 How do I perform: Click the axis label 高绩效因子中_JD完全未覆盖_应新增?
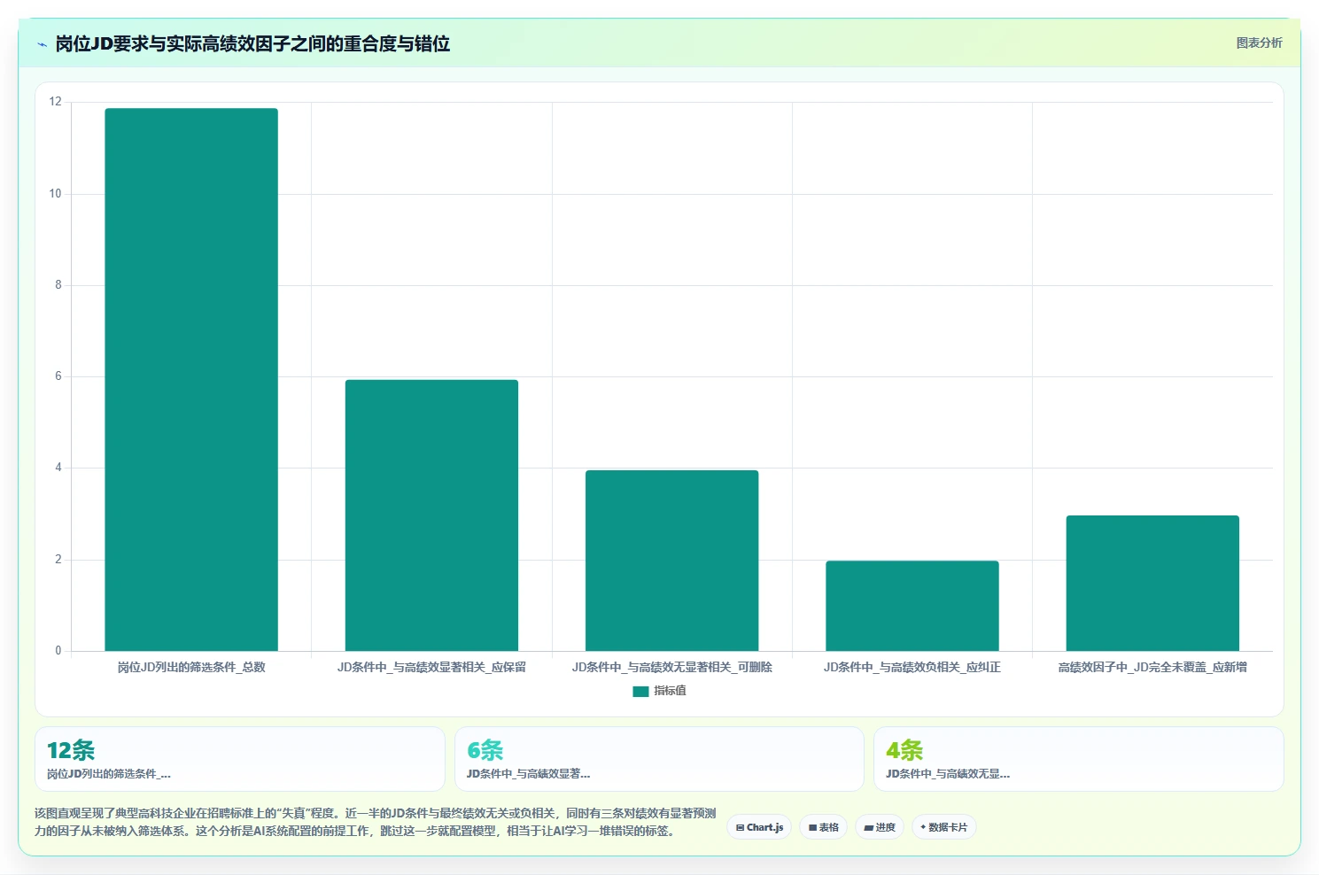[1152, 667]
